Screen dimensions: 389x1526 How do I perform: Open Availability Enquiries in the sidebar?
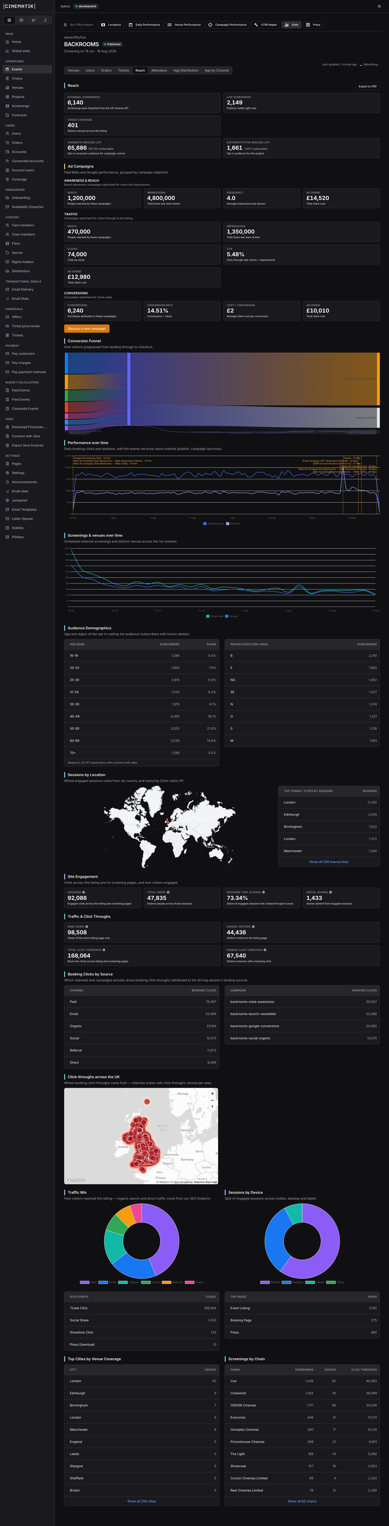[x=27, y=207]
